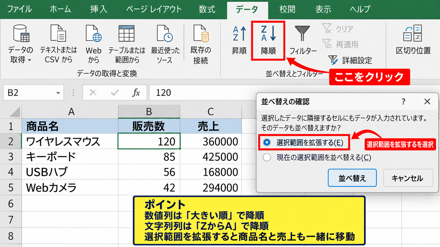Open the ファイル tab
The height and width of the screenshot is (247, 440).
coord(19,9)
